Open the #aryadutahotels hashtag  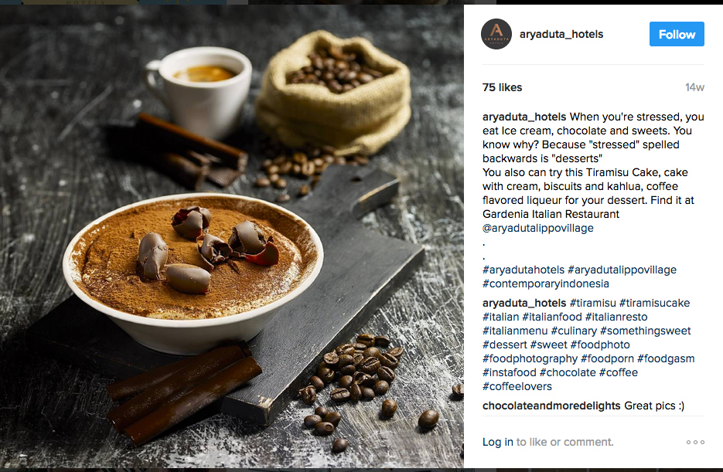click(523, 270)
